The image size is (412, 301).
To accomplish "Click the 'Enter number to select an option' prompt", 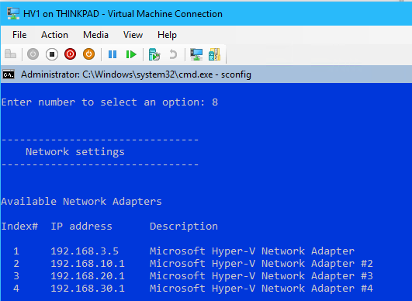I will pyautogui.click(x=103, y=102).
